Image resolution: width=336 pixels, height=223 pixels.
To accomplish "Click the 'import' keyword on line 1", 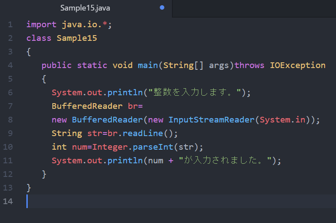I will 41,25.
